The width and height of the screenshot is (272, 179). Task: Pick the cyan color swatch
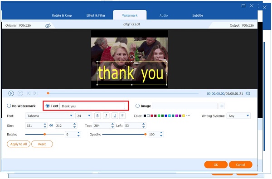pyautogui.click(x=170, y=116)
